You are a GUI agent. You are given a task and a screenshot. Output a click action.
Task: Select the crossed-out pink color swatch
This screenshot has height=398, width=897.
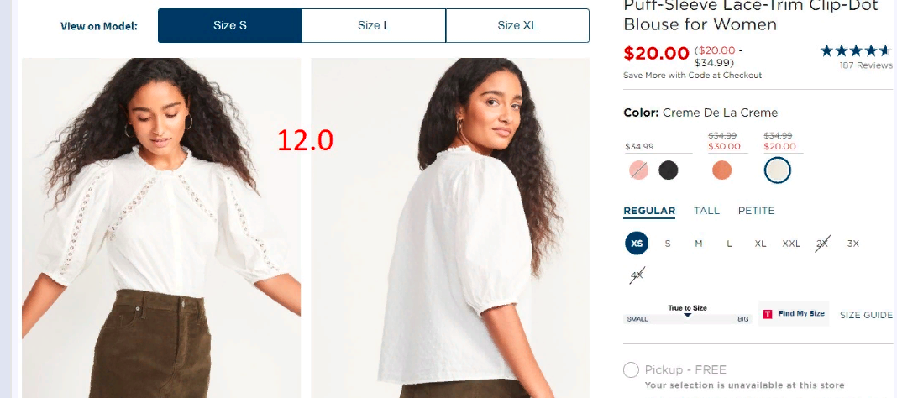638,170
